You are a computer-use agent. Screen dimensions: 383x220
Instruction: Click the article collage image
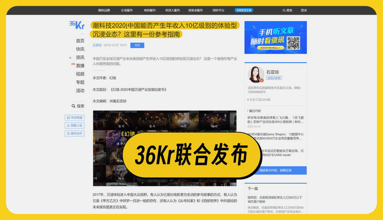(x=165, y=148)
